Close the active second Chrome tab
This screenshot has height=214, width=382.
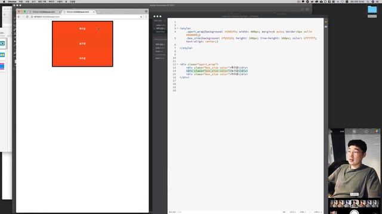[94, 12]
